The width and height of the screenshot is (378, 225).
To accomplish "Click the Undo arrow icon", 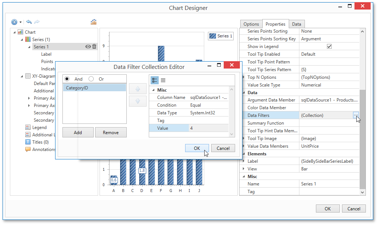I will click(28, 22).
